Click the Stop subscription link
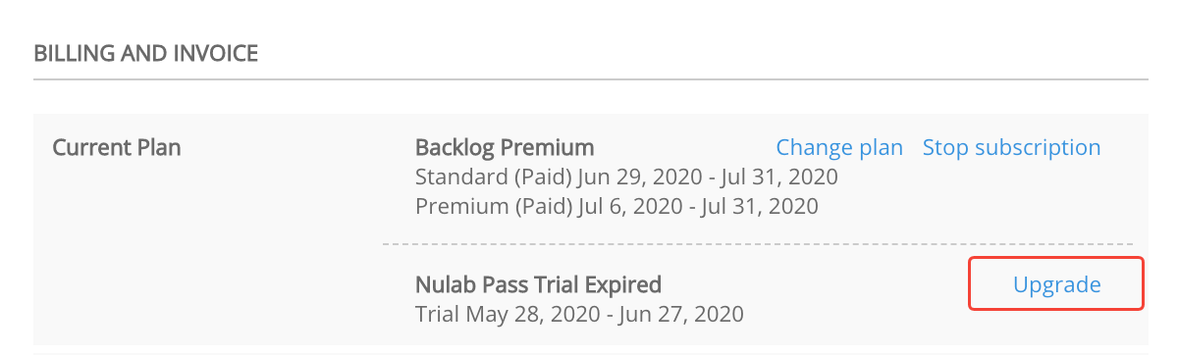This screenshot has width=1178, height=355. tap(1011, 148)
